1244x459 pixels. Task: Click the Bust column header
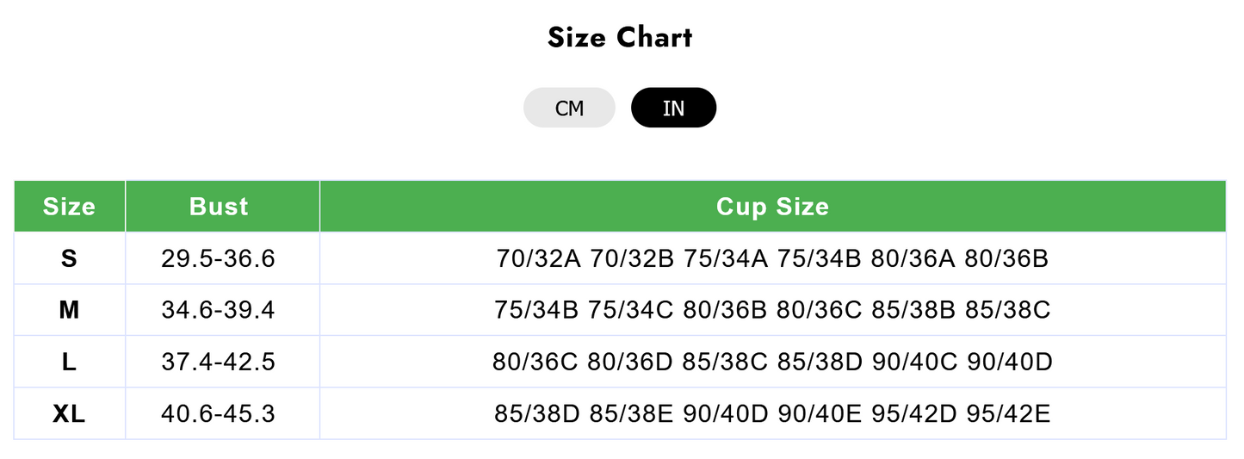coord(219,207)
